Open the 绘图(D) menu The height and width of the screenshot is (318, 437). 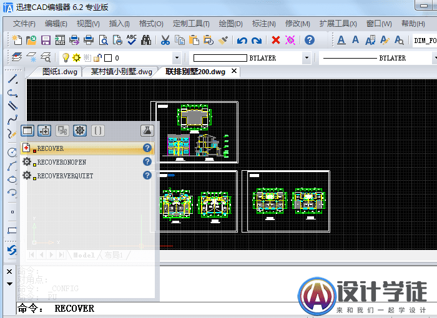231,24
